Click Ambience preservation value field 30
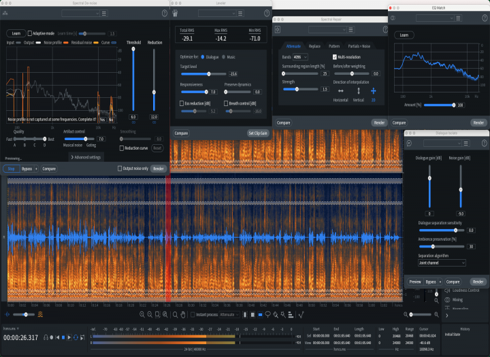Image resolution: width=490 pixels, height=357 pixels. coord(471,246)
